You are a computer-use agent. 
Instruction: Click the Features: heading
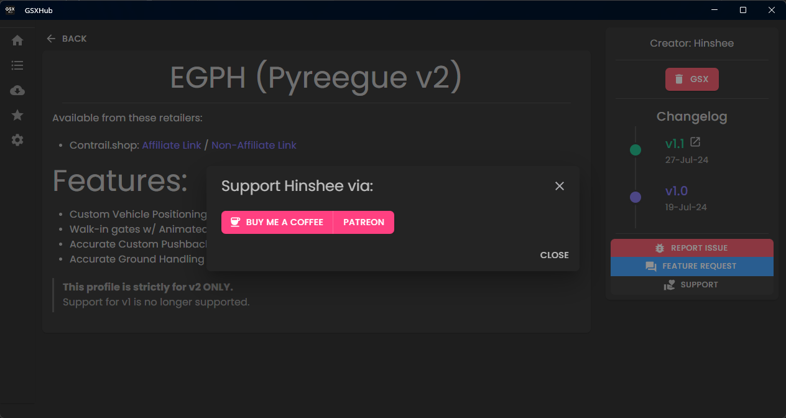[120, 180]
